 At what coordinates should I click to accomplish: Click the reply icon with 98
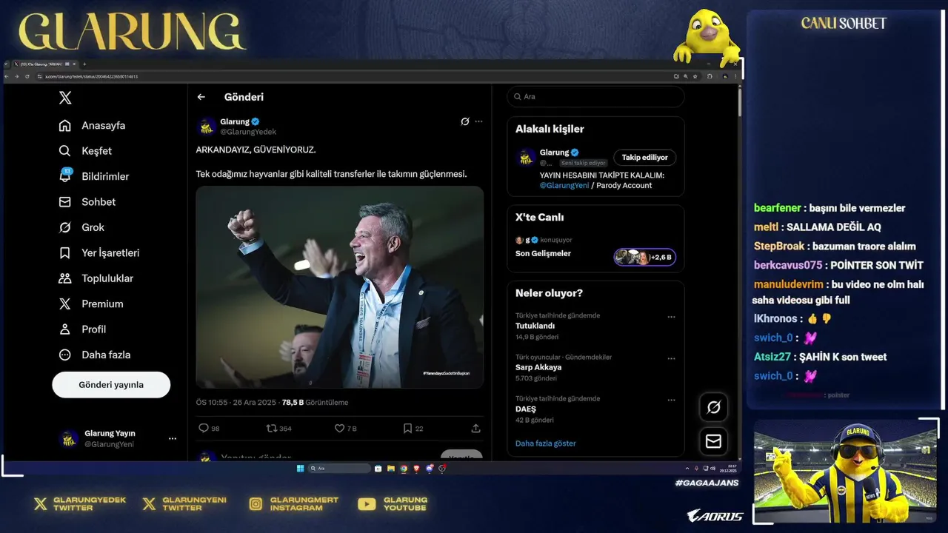tap(204, 428)
